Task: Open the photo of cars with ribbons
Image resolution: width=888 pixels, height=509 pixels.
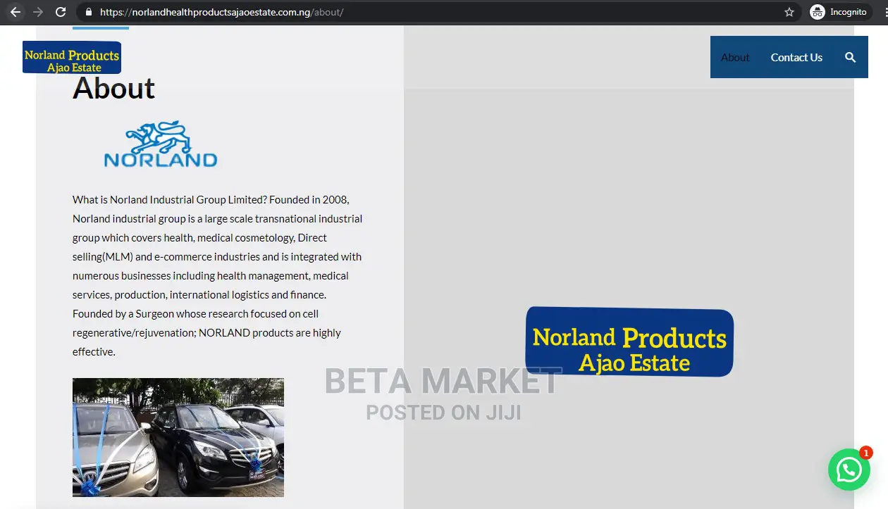Action: (x=178, y=437)
